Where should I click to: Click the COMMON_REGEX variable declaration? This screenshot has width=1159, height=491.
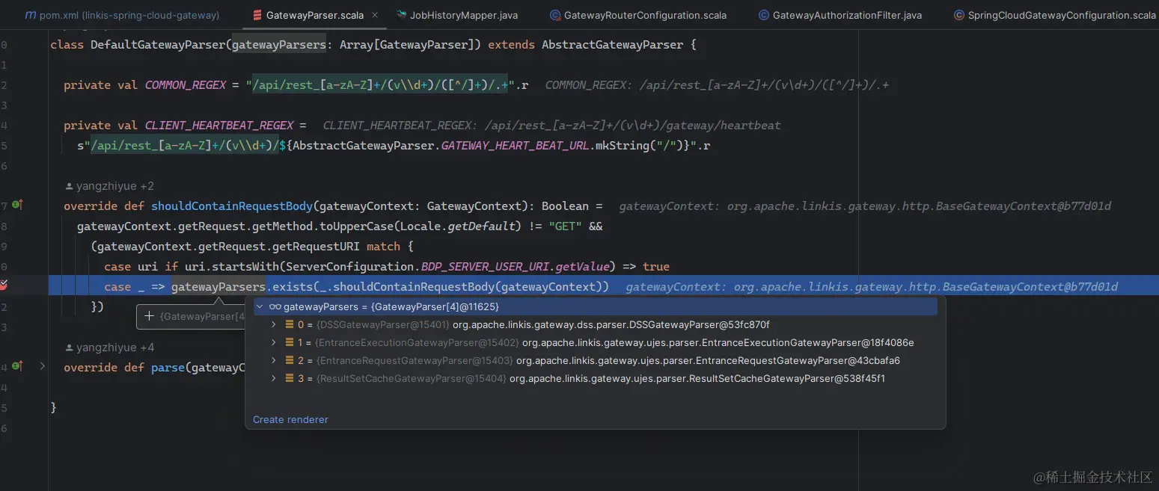tap(186, 84)
